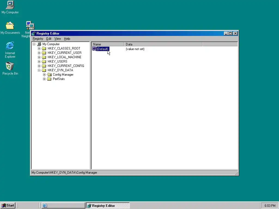
Task: Click the string value icon beside (Default)
Action: (94, 49)
